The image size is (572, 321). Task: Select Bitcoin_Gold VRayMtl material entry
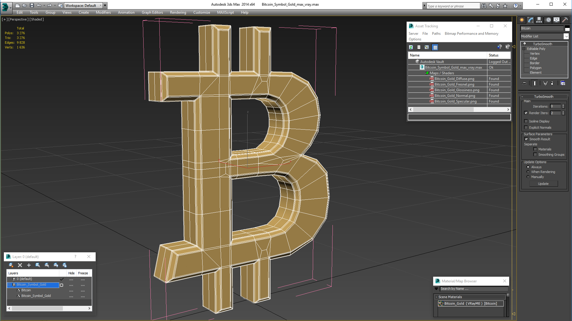(471, 303)
